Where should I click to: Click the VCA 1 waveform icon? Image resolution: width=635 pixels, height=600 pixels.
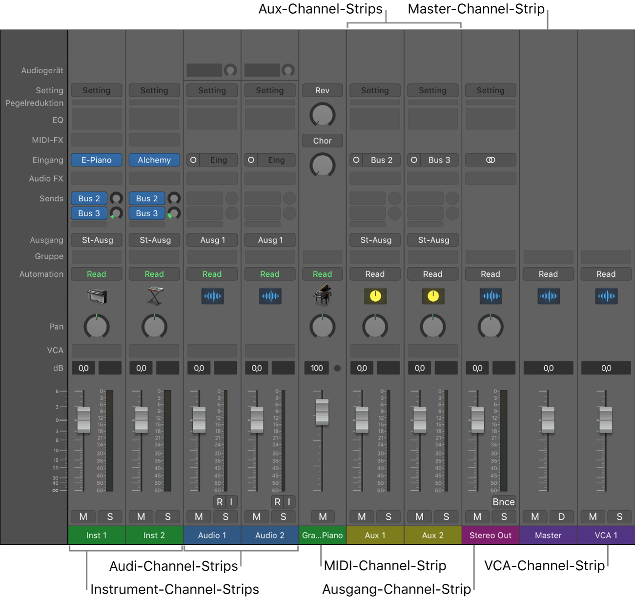tap(606, 296)
